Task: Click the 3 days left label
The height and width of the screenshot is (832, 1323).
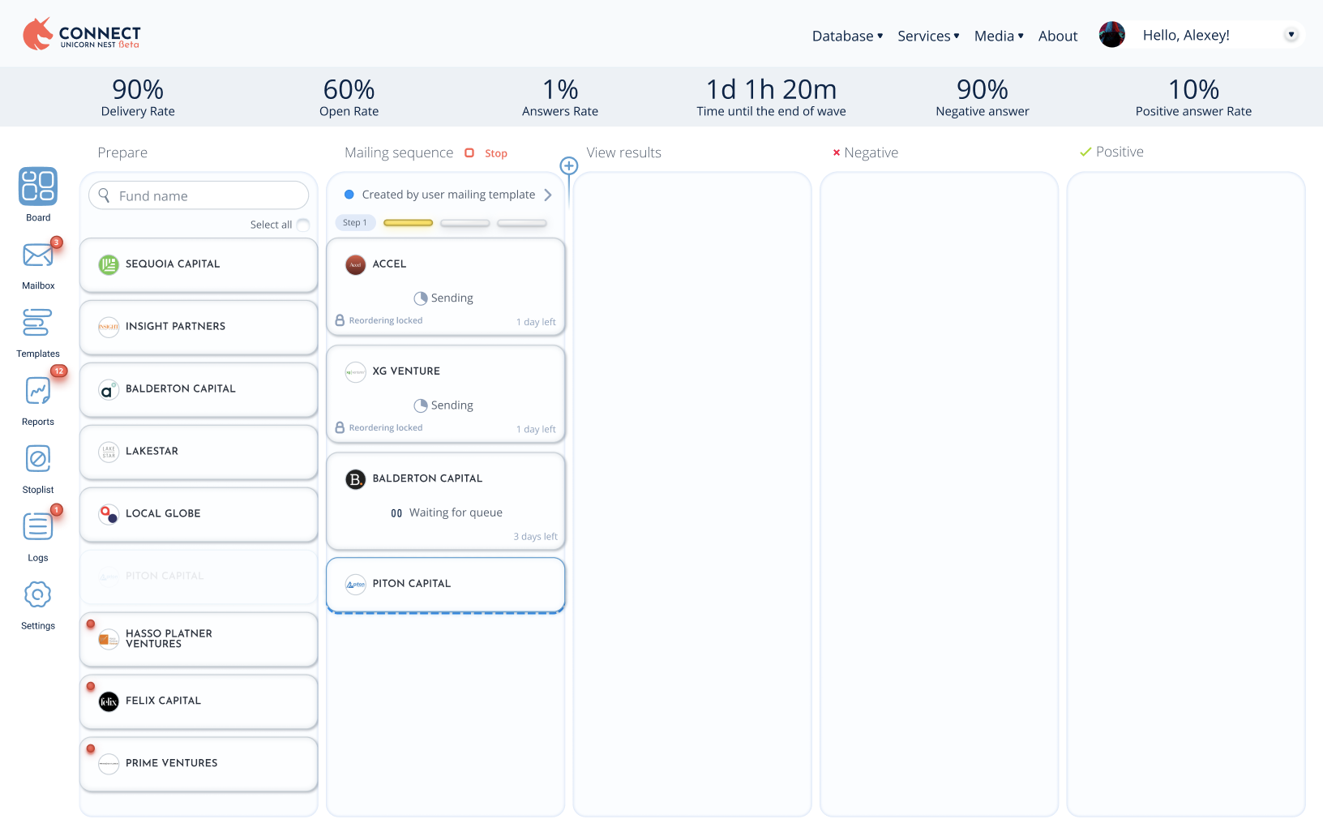Action: click(x=535, y=537)
